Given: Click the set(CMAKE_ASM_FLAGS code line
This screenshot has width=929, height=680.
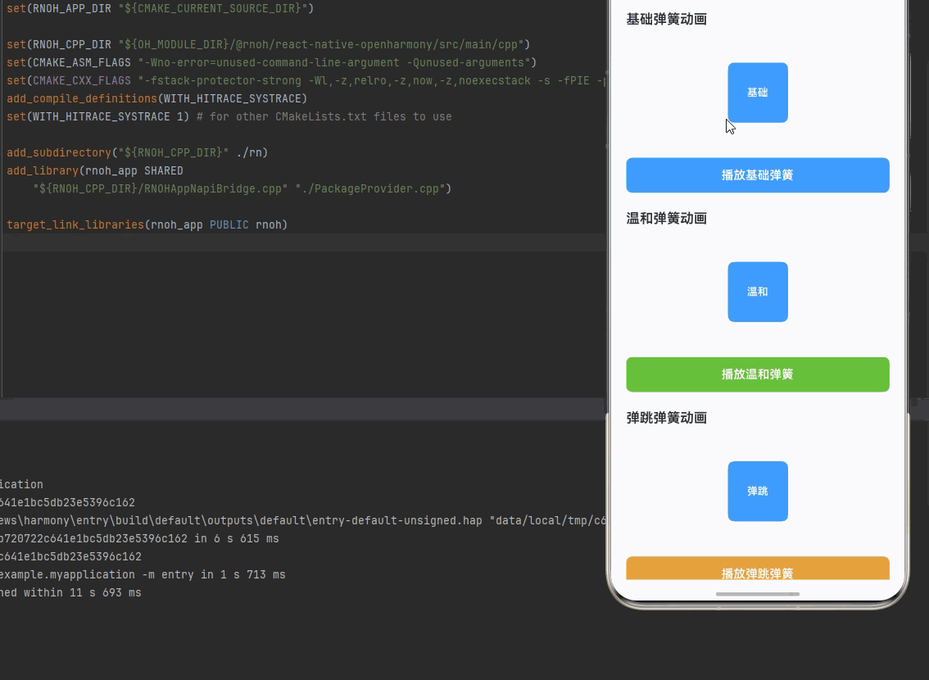Looking at the screenshot, I should point(271,62).
